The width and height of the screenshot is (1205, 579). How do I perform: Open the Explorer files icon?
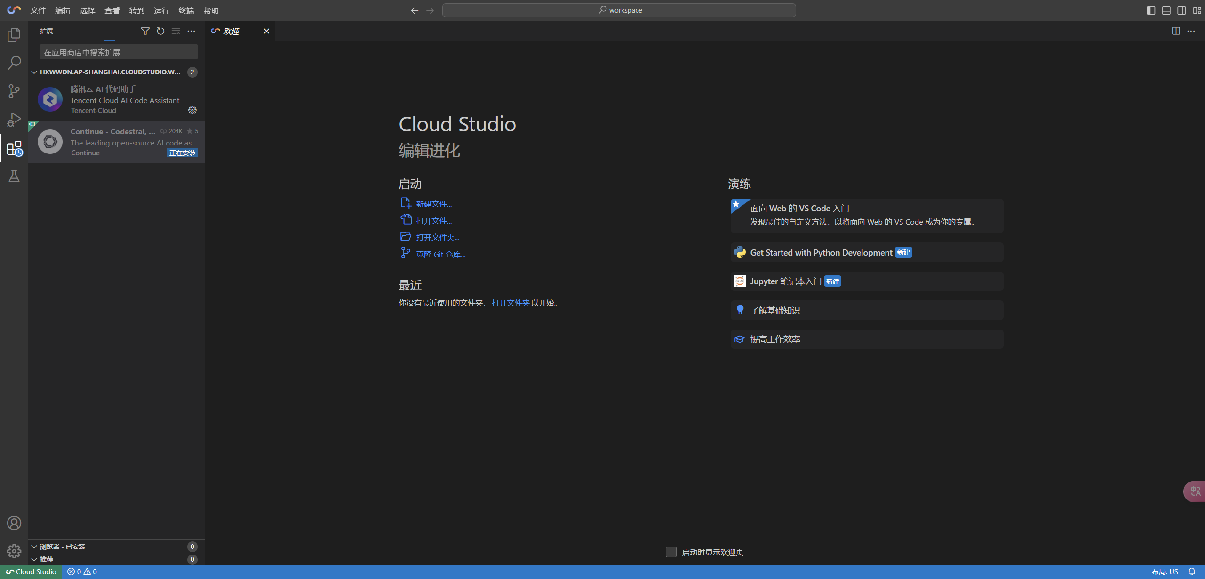pos(14,35)
